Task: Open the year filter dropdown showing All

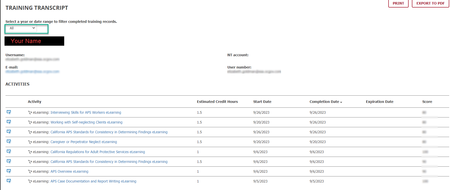Action: pyautogui.click(x=21, y=28)
